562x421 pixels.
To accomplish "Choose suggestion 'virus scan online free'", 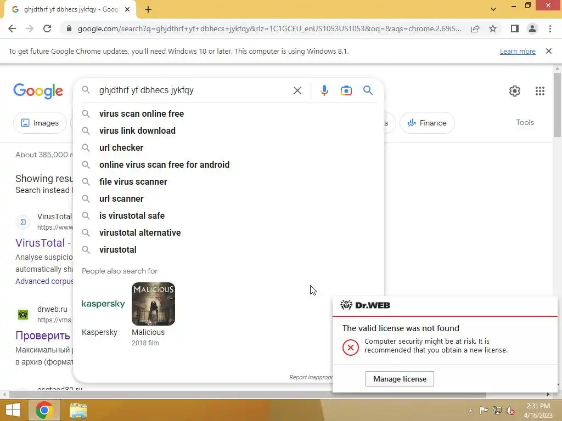I will pos(228,114).
